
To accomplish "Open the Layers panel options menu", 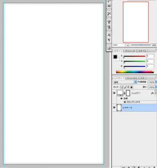I will click(x=156, y=77).
